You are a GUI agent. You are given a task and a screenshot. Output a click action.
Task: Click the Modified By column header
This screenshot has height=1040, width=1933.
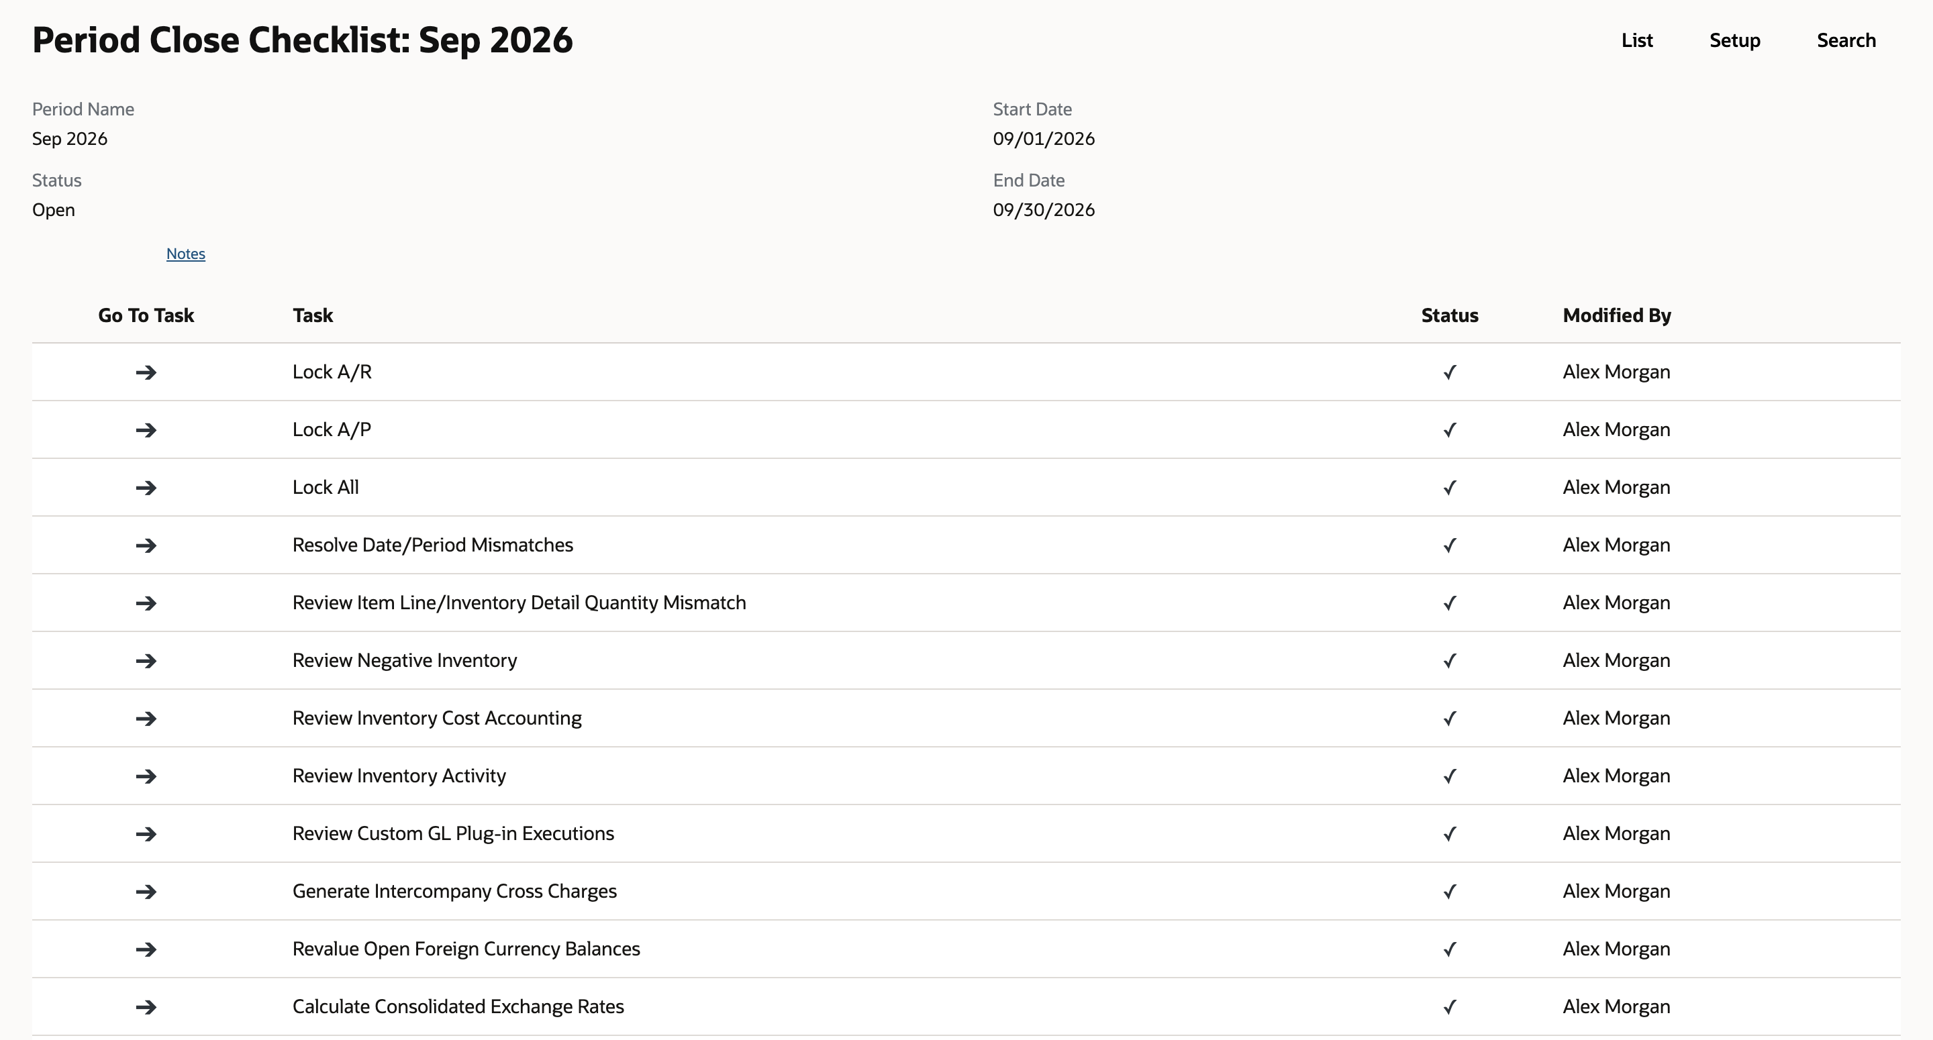click(1617, 315)
